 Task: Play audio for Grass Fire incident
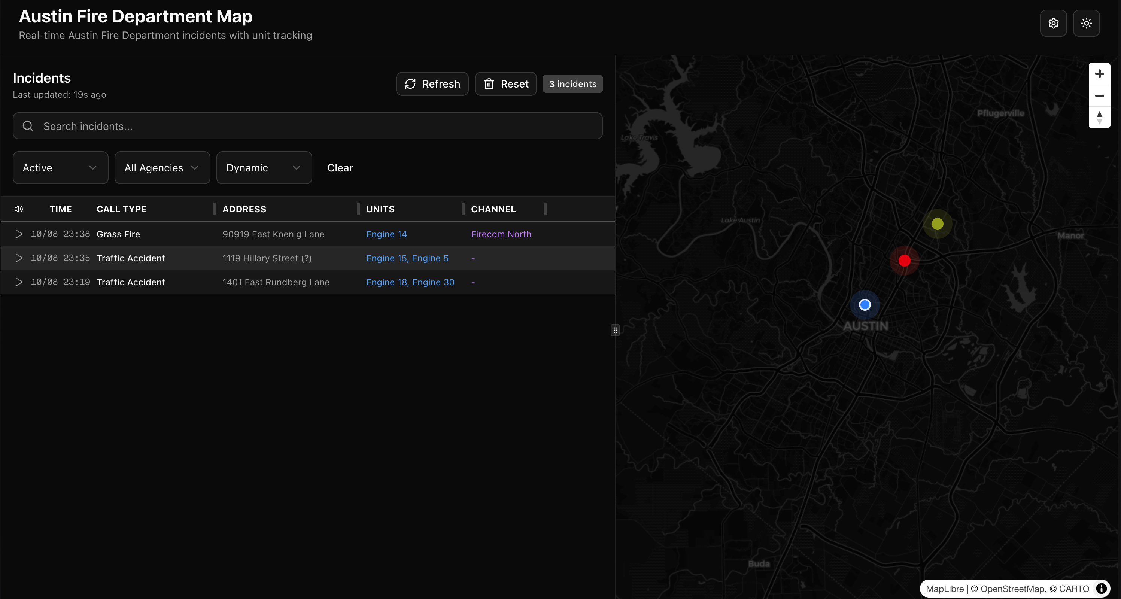(x=19, y=234)
